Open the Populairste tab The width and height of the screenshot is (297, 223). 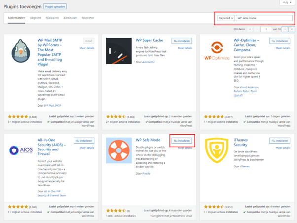pos(52,18)
